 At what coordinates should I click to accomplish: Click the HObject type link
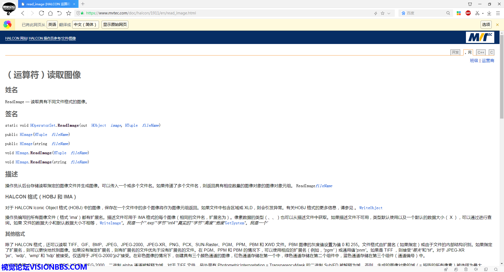pos(99,125)
